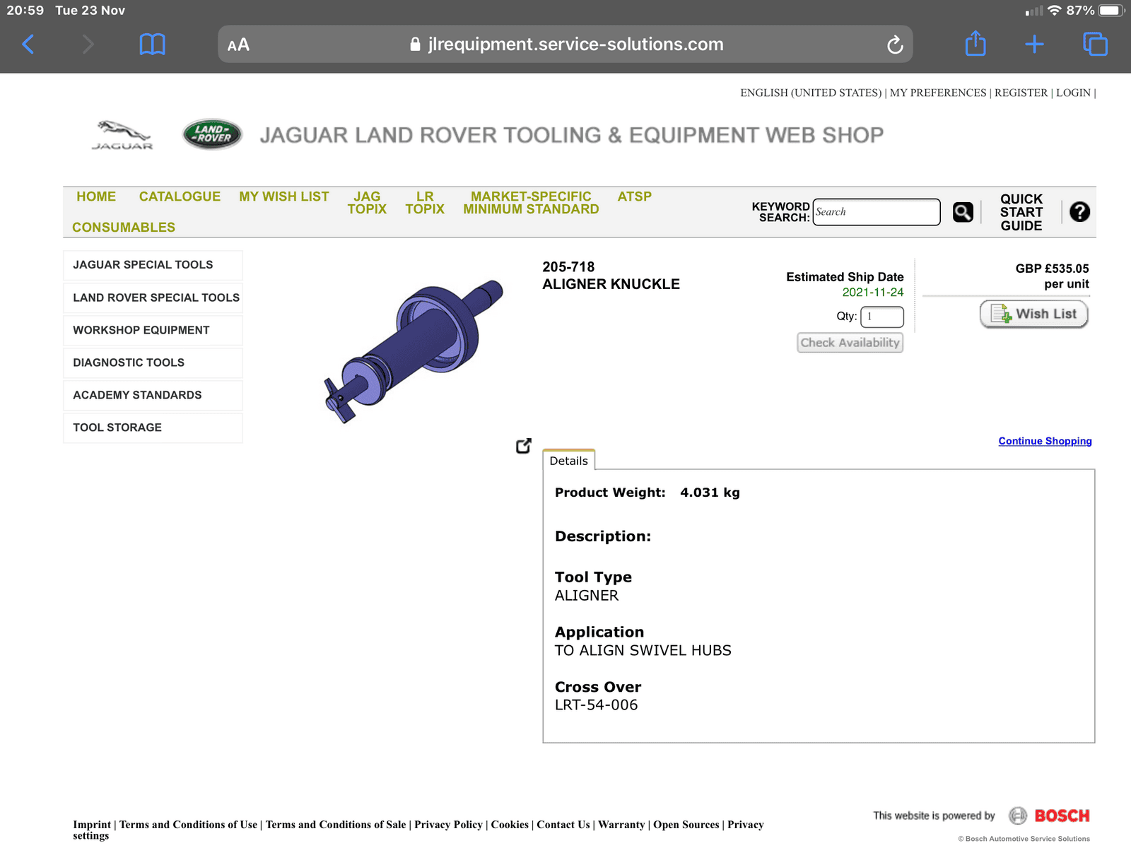The height and width of the screenshot is (848, 1131).
Task: Open MY PREFERENCES link
Action: (x=938, y=93)
